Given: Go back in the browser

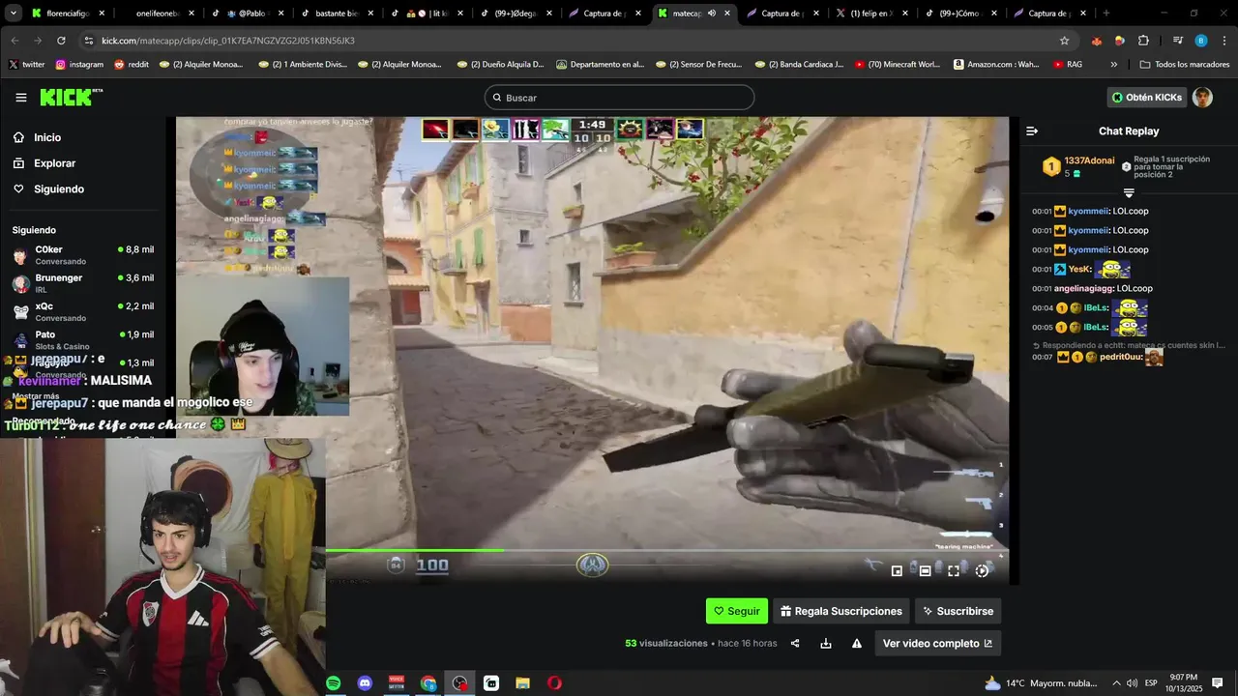Looking at the screenshot, I should pos(15,41).
